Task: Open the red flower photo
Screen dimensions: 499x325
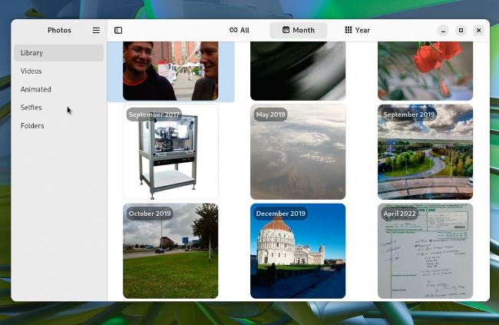Action: [425, 71]
